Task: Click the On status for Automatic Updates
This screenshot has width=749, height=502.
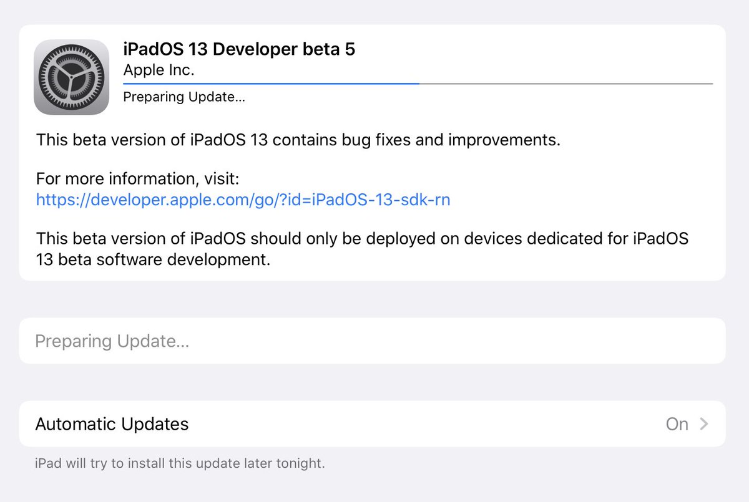Action: tap(677, 424)
